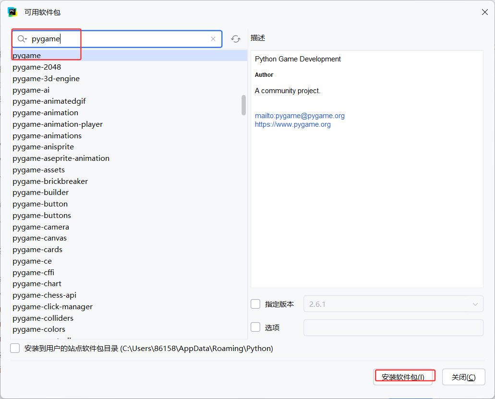Screen dimensions: 495x399
Task: Select pygame-animation-player package
Action: [x=129, y=124]
